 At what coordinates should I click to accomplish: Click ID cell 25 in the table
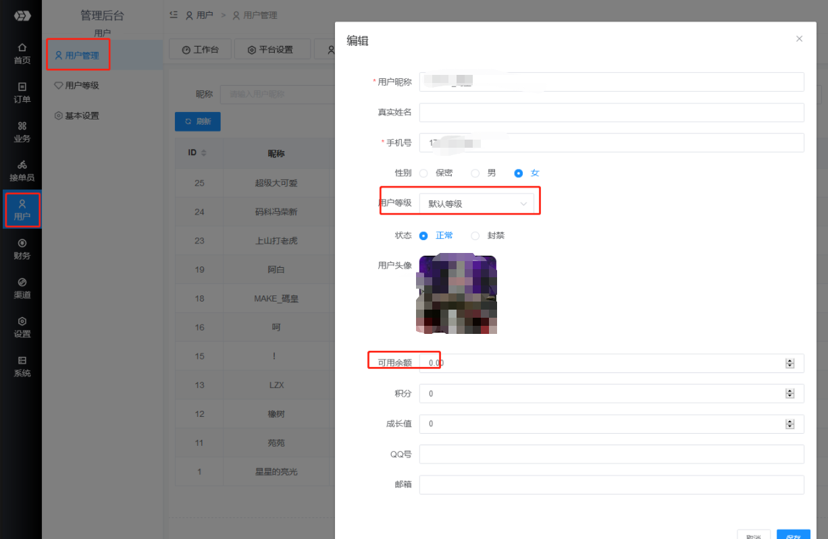(x=199, y=183)
